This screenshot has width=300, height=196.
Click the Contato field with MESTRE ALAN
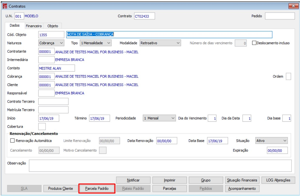56,68
